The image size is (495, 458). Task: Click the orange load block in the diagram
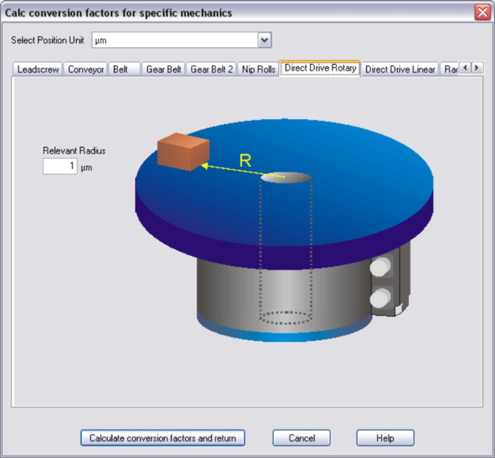pyautogui.click(x=183, y=152)
